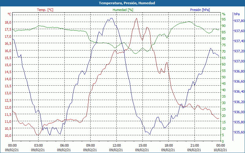
Task: Click the 65 humidity axis value
Action: point(224,58)
